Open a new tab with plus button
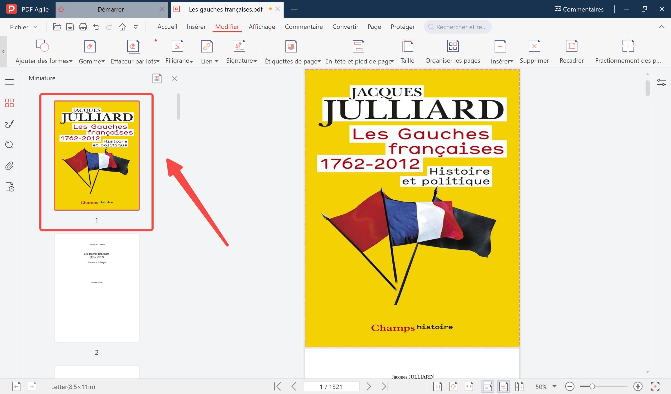This screenshot has height=394, width=671. 294,9
